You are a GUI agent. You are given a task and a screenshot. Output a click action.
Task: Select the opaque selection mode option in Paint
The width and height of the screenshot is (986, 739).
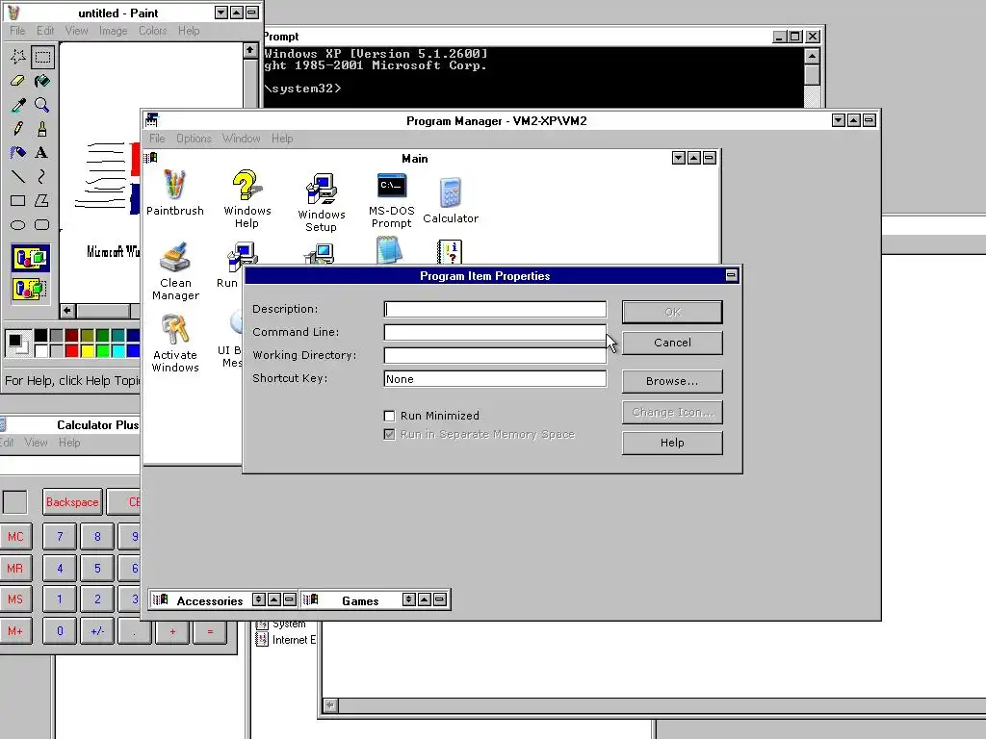pyautogui.click(x=30, y=258)
